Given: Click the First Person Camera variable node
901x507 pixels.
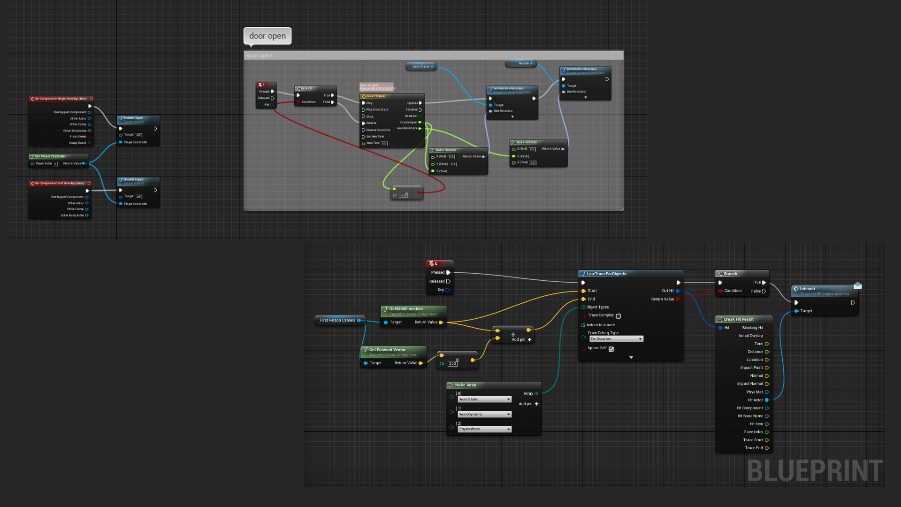Looking at the screenshot, I should [x=338, y=320].
